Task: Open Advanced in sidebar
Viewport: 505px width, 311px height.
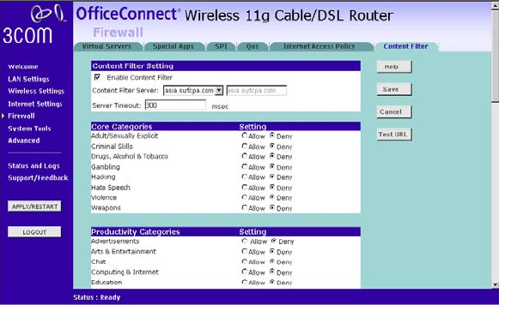Action: click(24, 141)
